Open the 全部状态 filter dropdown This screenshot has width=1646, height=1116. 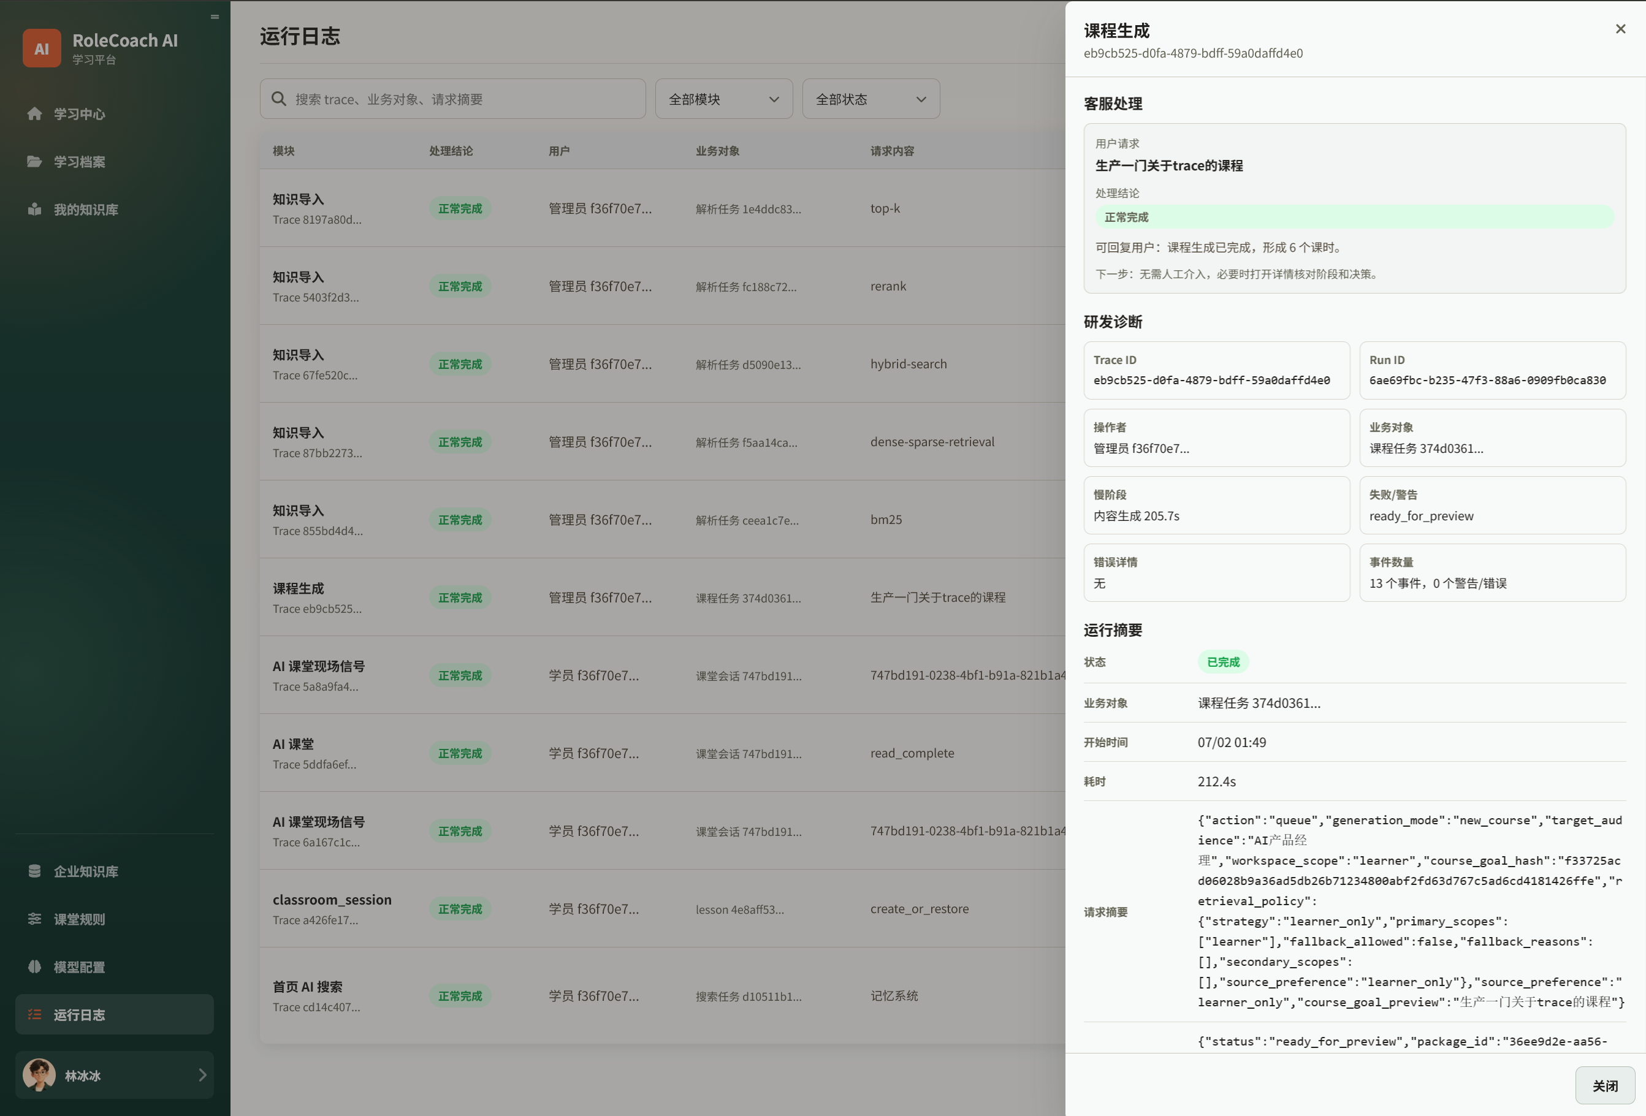pos(871,99)
